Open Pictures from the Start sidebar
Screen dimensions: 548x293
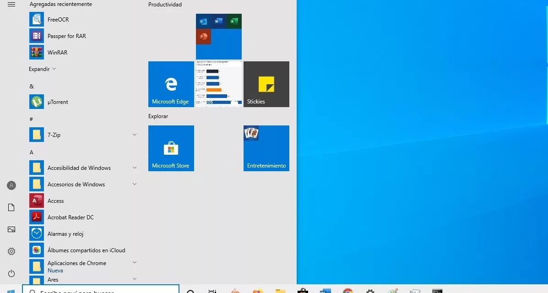(x=11, y=229)
